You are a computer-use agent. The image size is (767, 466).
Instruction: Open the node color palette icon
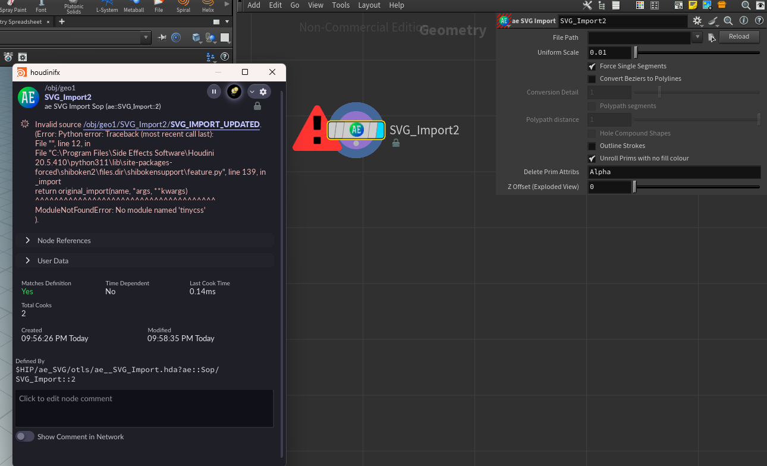tap(640, 5)
